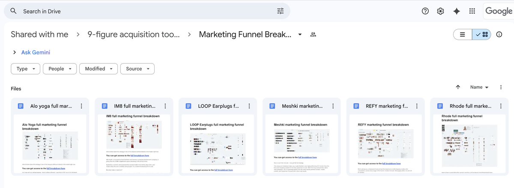Open 9-figure acquisition folder breadcrumb
This screenshot has width=514, height=188.
click(x=134, y=35)
